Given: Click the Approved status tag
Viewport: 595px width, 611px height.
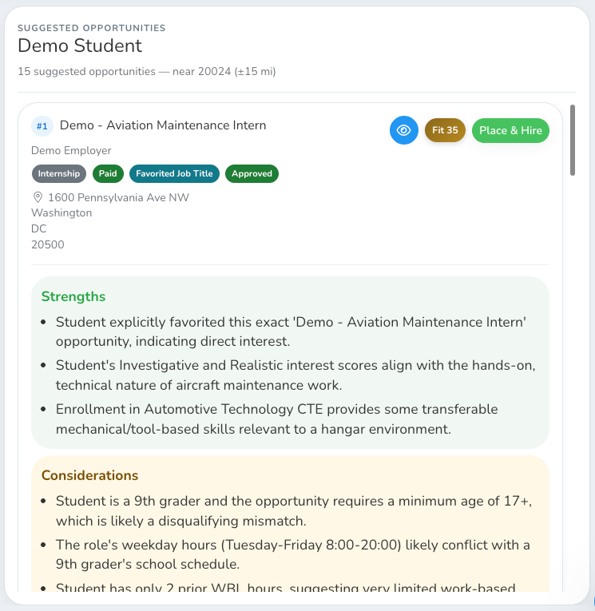Looking at the screenshot, I should coord(252,174).
